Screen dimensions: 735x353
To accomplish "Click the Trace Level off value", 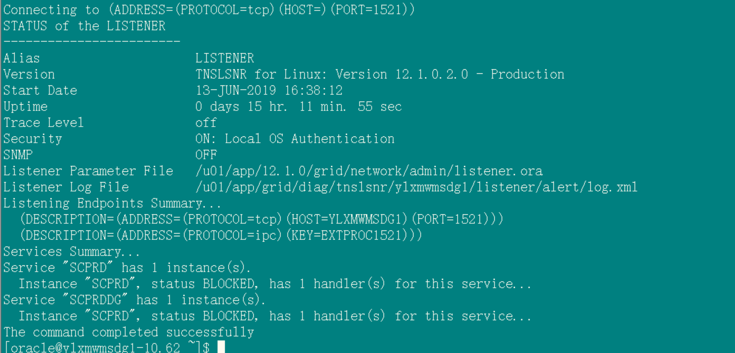I will coord(206,123).
